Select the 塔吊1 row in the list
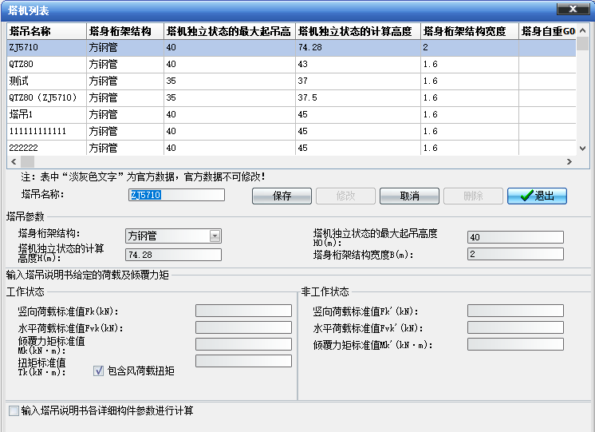Viewport: 595px width, 432px height. coord(291,114)
